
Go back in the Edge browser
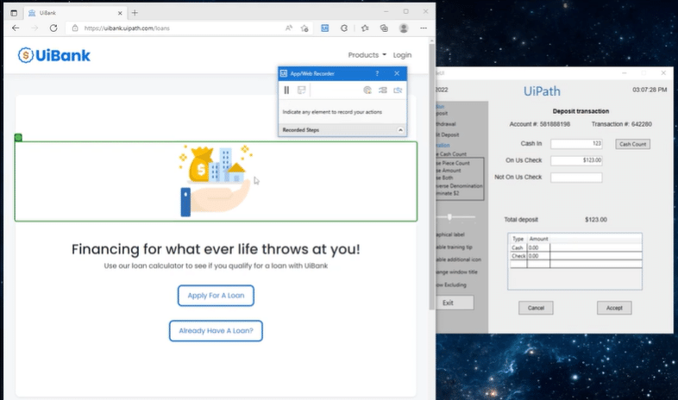click(x=16, y=28)
